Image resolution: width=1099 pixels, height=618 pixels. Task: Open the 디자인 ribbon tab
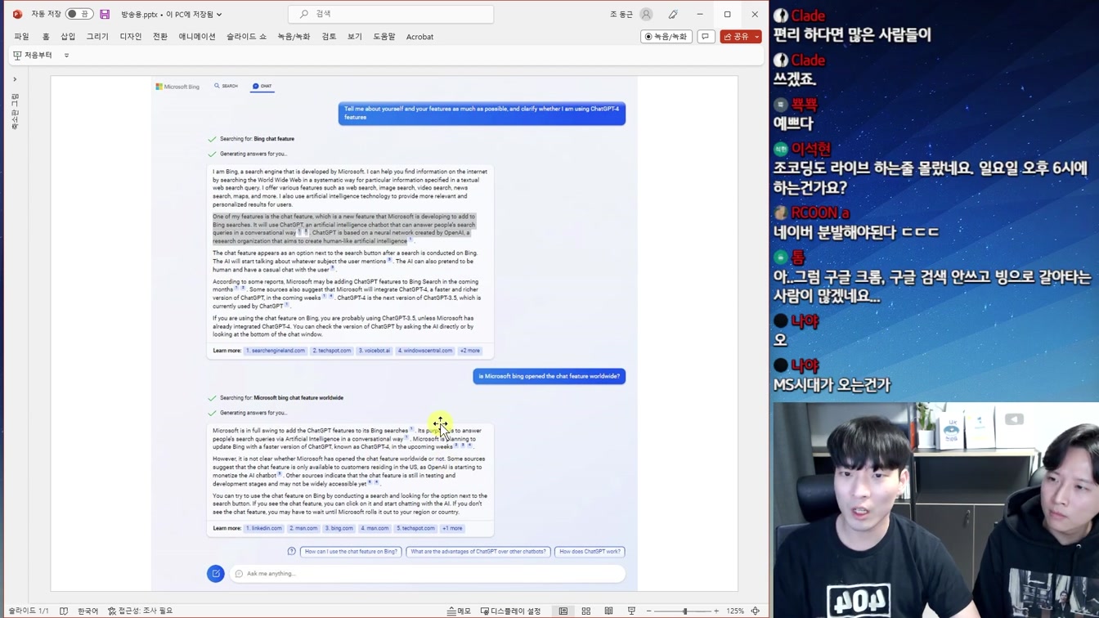point(131,37)
